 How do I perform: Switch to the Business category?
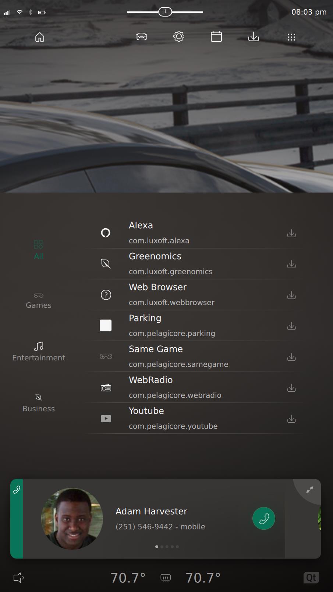[39, 403]
